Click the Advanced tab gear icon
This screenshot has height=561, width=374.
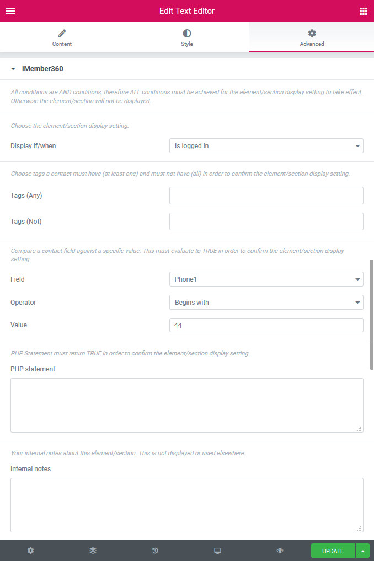[312, 33]
